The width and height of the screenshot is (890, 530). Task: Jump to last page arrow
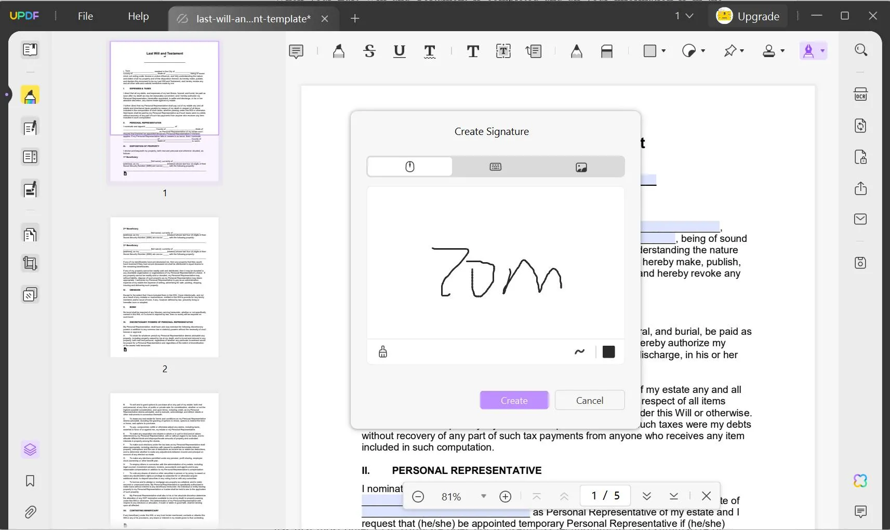click(x=674, y=496)
